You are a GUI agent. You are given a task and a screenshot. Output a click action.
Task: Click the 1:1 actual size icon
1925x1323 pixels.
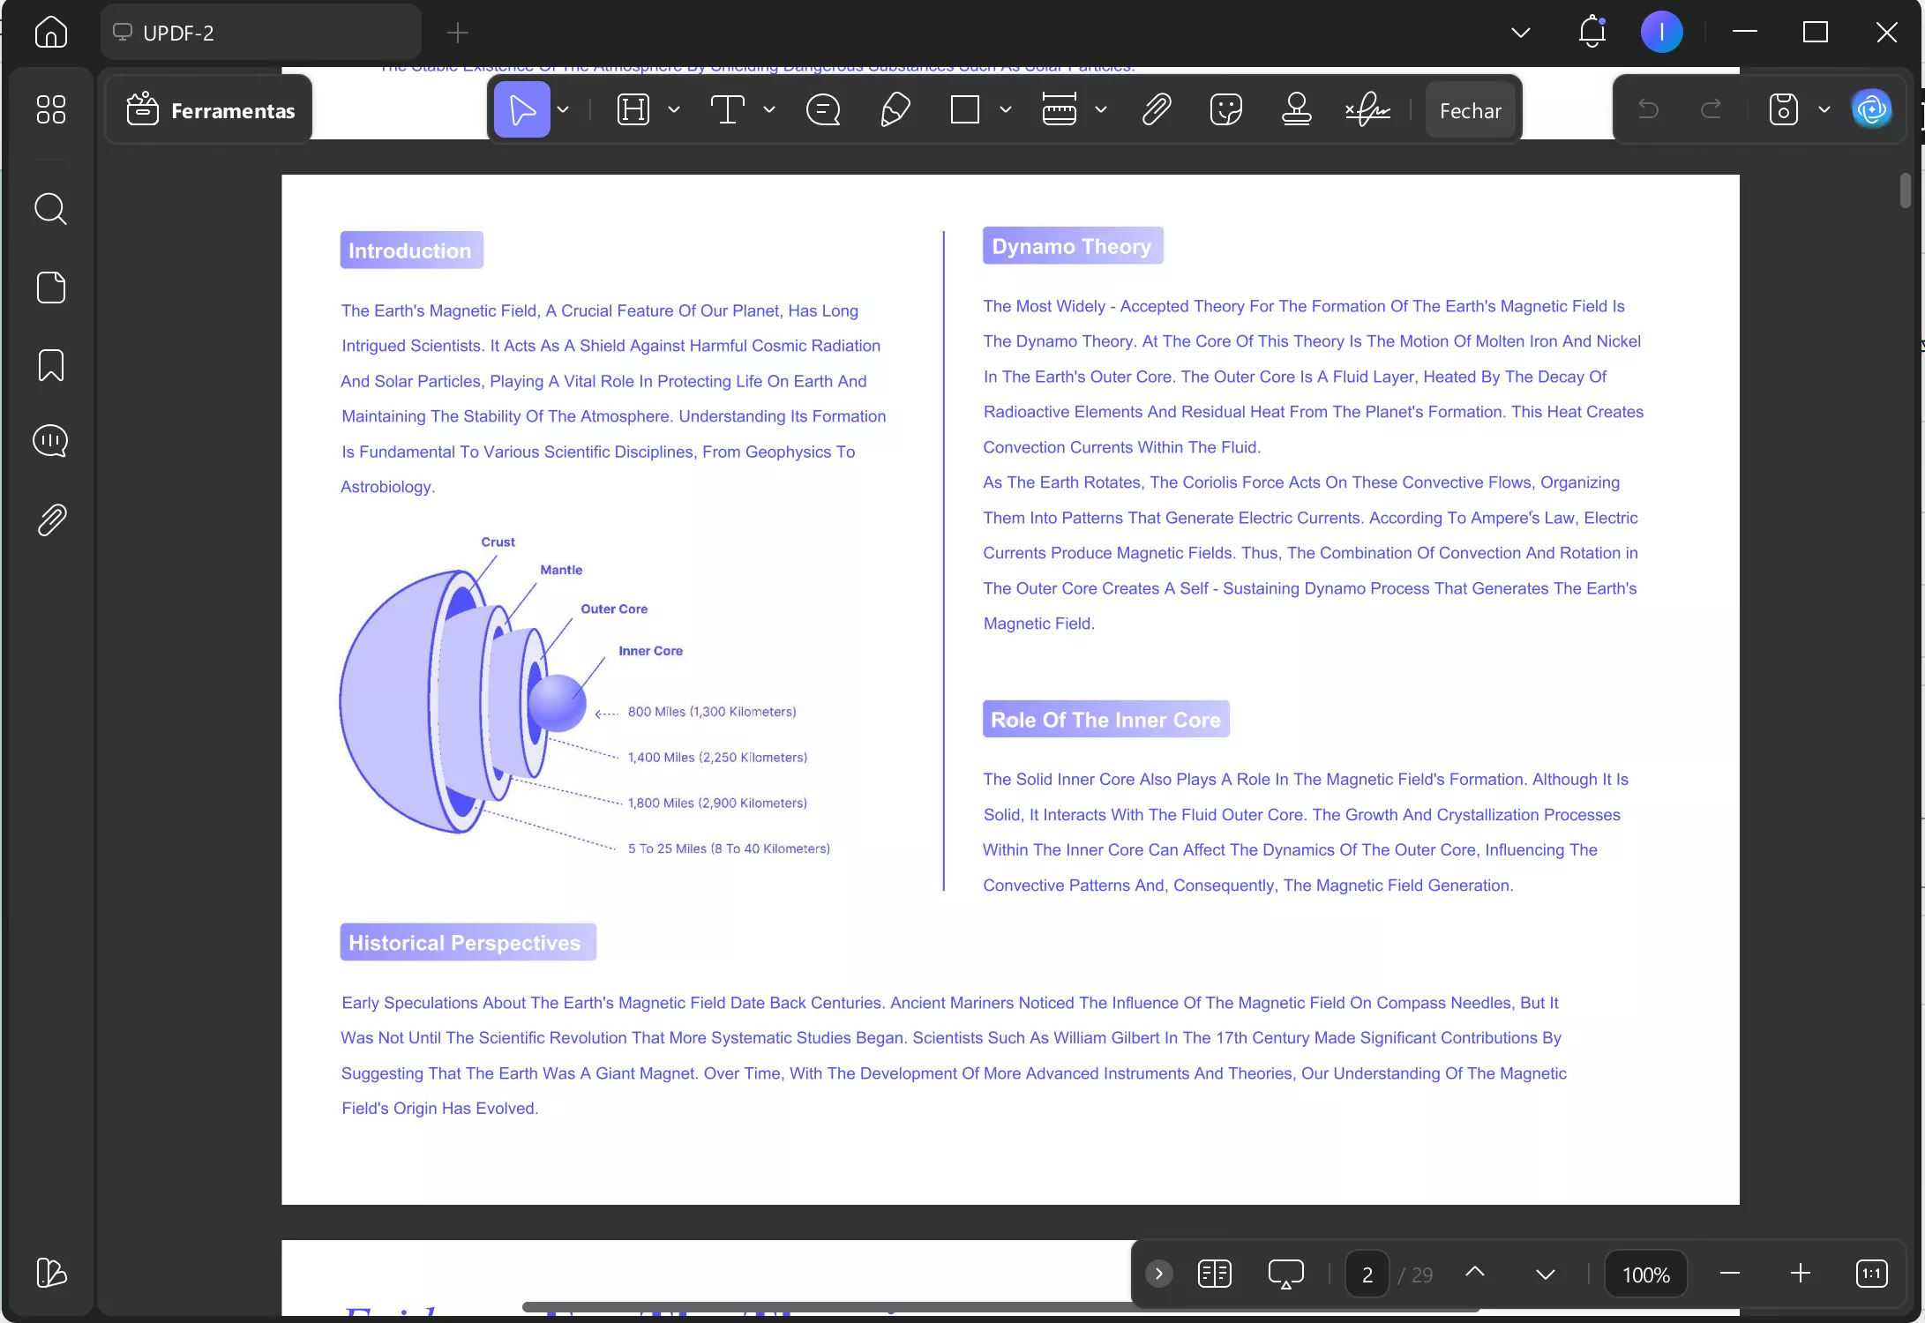1871,1274
